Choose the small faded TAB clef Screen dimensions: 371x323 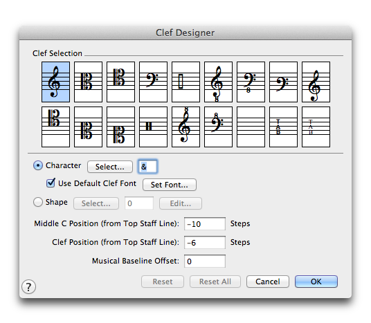(x=316, y=127)
